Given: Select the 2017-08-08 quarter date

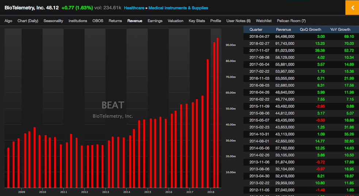Looking at the screenshot, I should [259, 57].
